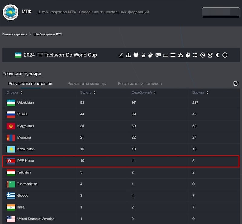Sort table by Бронза column
The image size is (242, 224).
click(200, 92)
